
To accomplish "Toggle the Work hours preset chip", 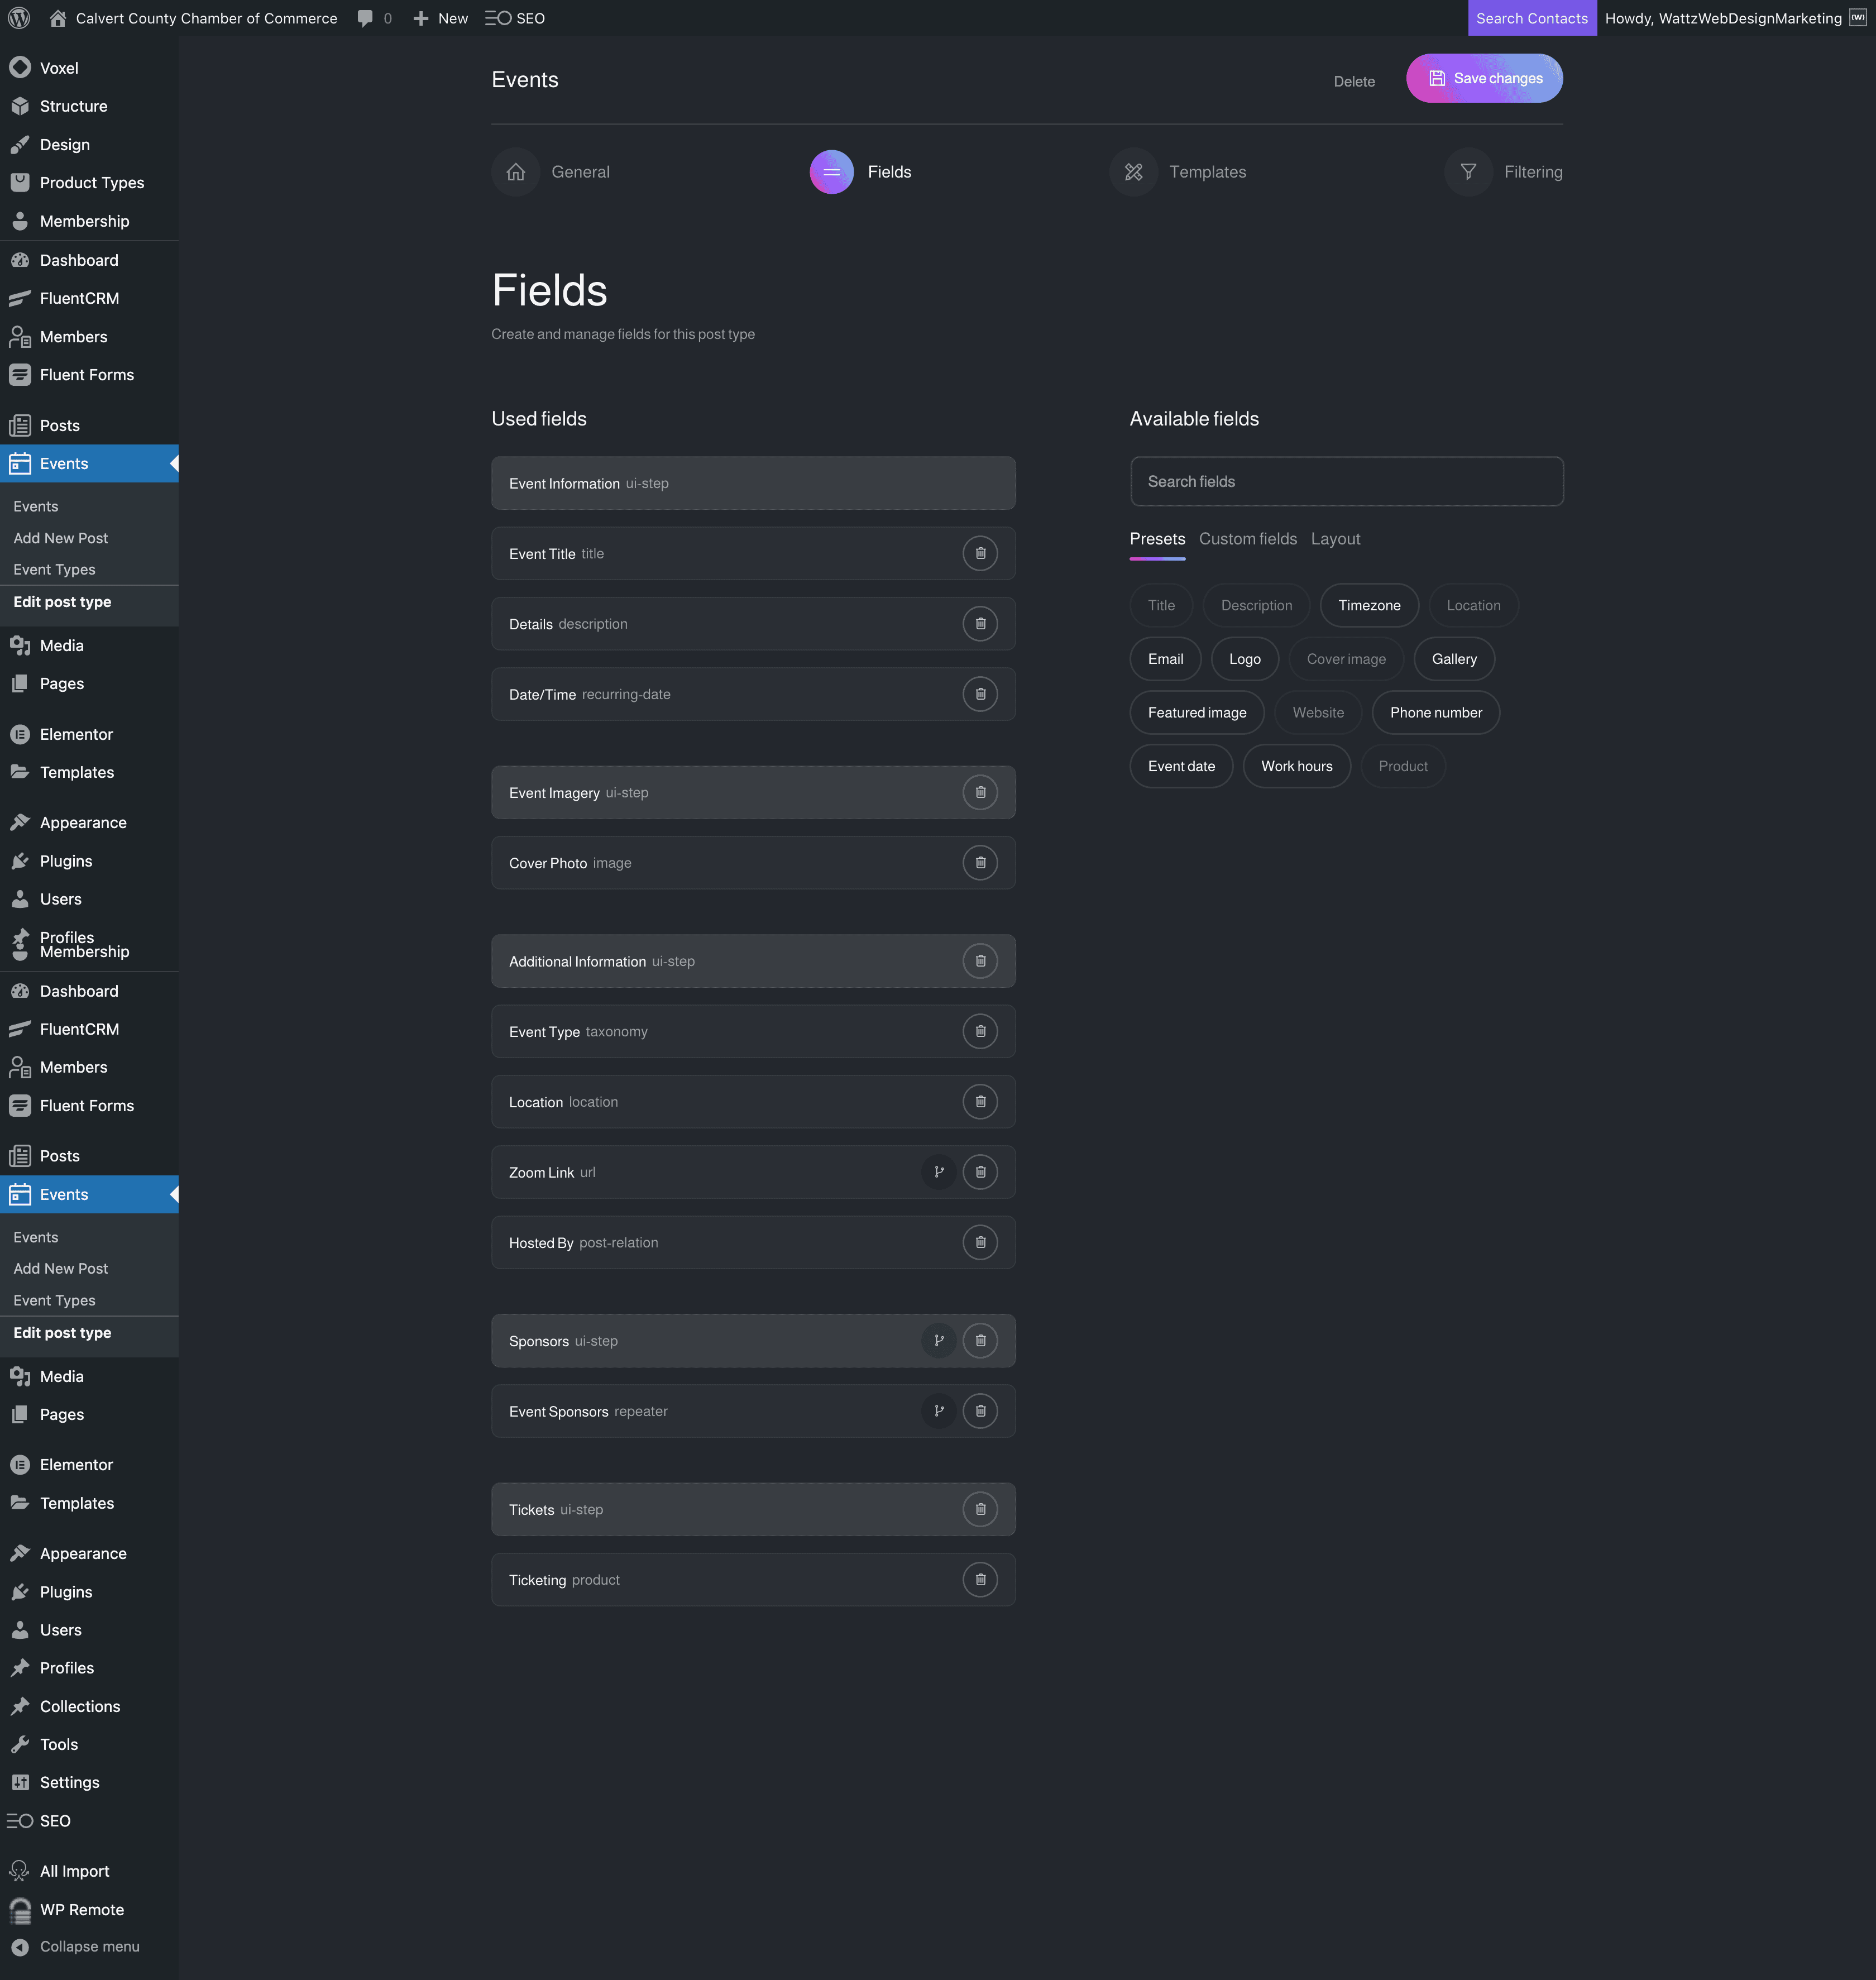I will 1296,765.
